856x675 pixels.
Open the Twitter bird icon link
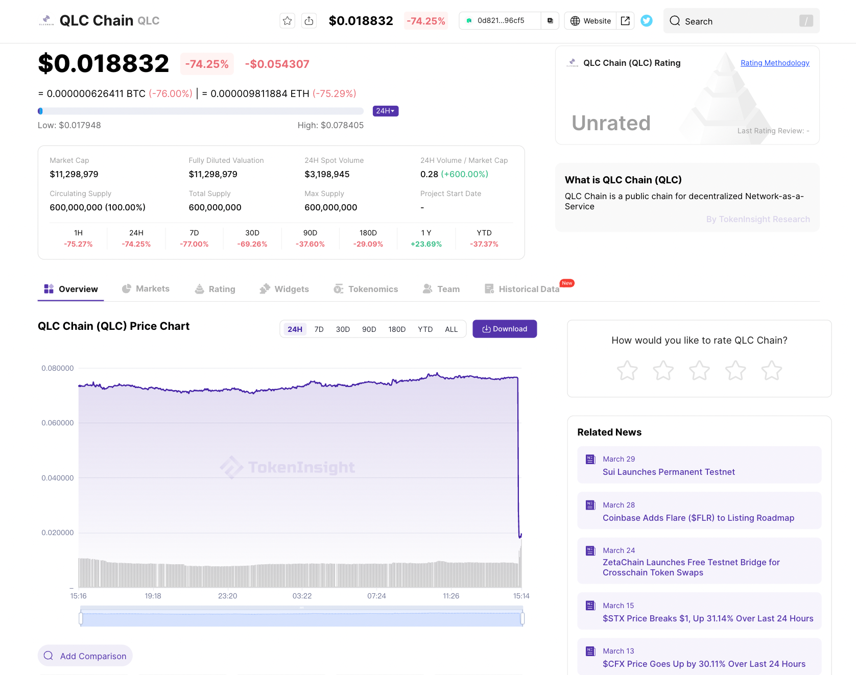647,21
